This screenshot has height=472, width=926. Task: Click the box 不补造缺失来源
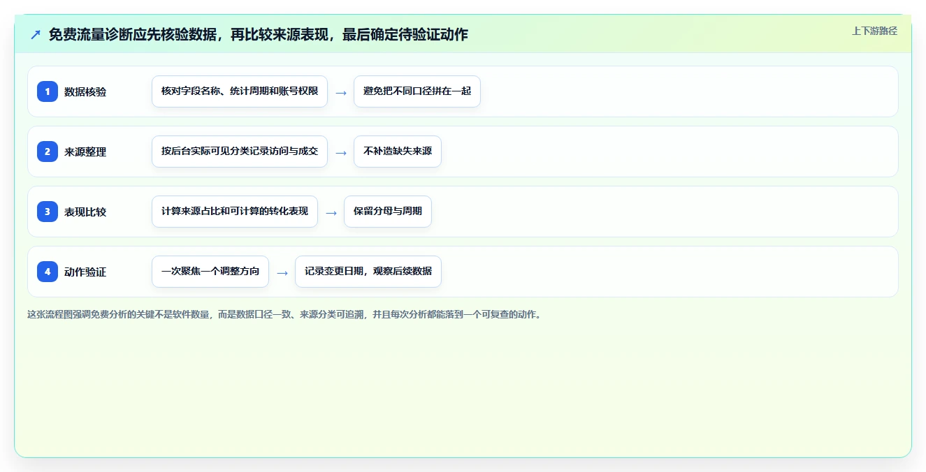coord(398,152)
